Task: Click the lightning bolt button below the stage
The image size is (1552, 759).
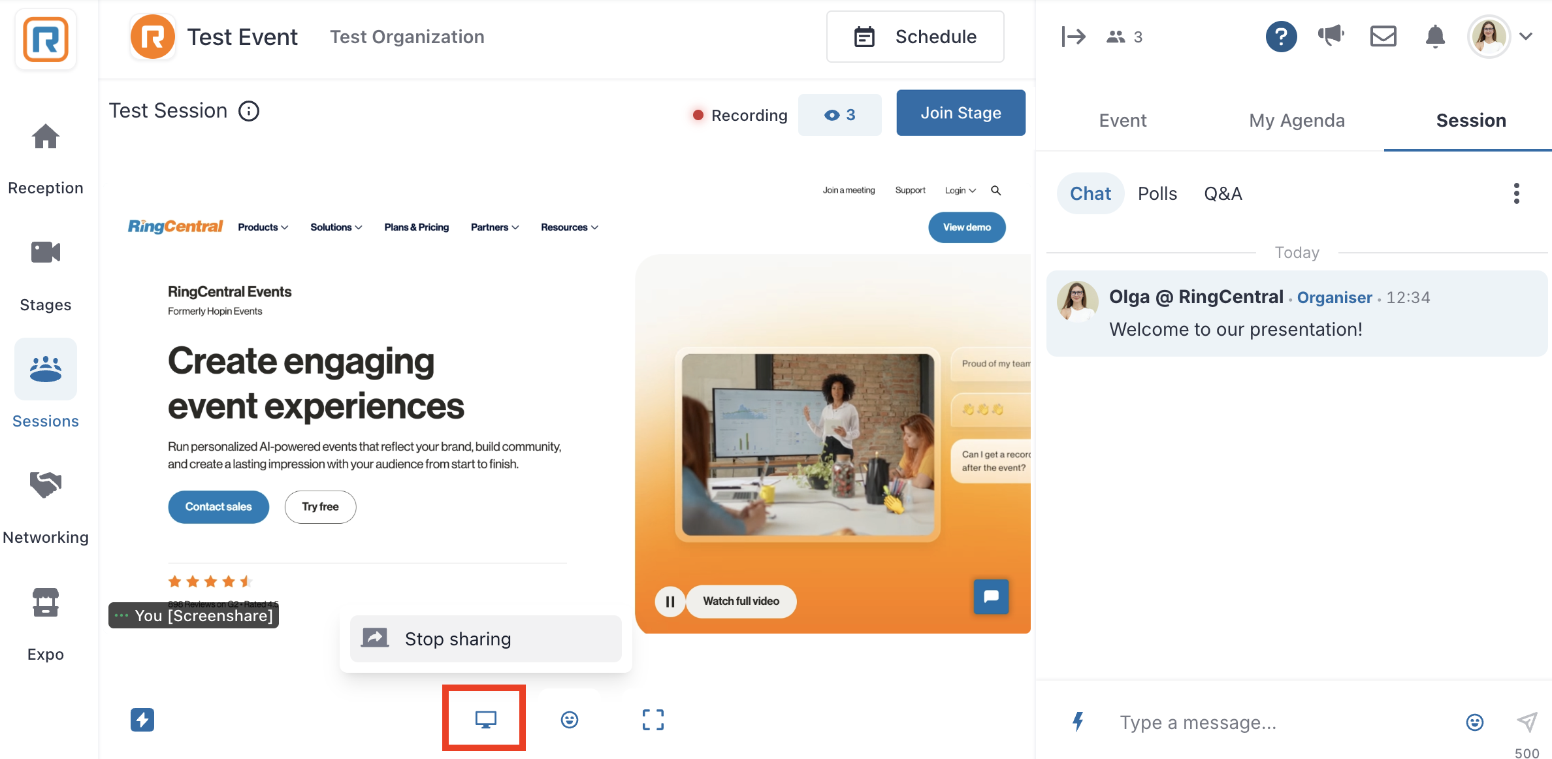Action: (x=142, y=720)
